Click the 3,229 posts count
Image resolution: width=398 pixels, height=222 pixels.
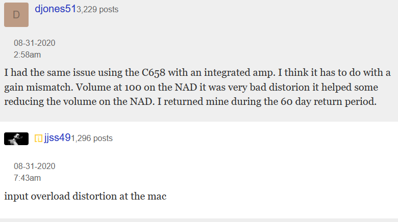click(97, 10)
